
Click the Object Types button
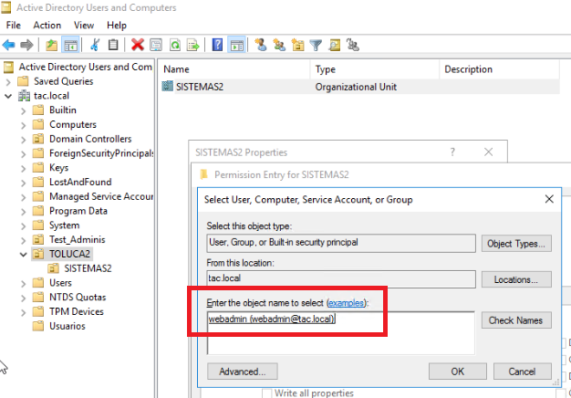pos(517,244)
